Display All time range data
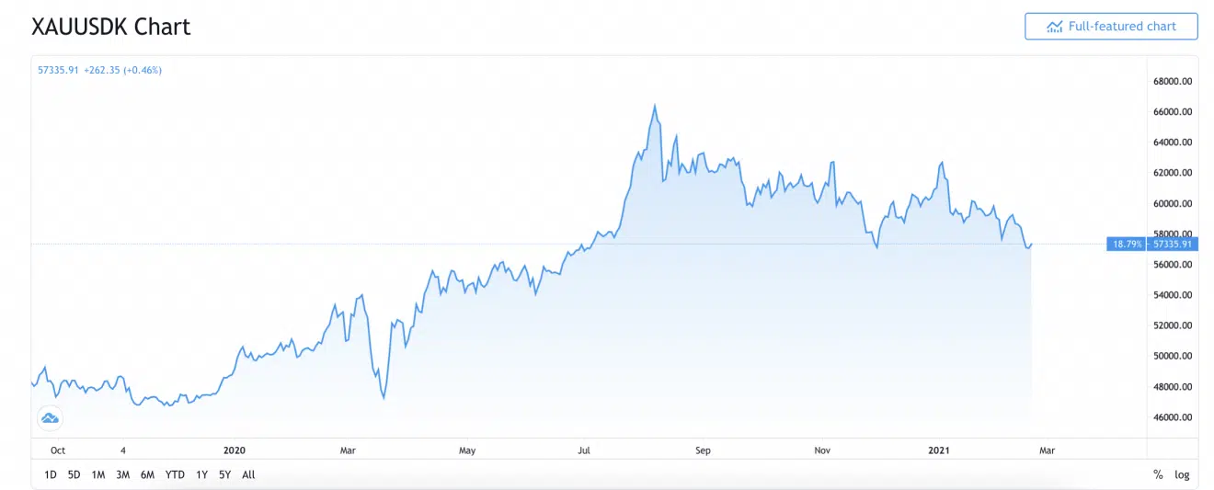Image resolution: width=1214 pixels, height=490 pixels. tap(248, 475)
